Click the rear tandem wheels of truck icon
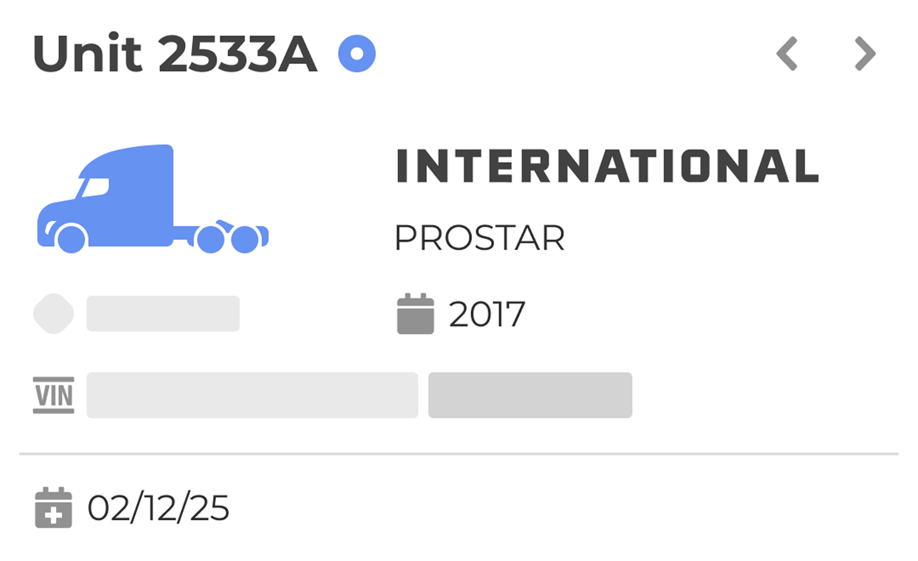 (x=228, y=239)
